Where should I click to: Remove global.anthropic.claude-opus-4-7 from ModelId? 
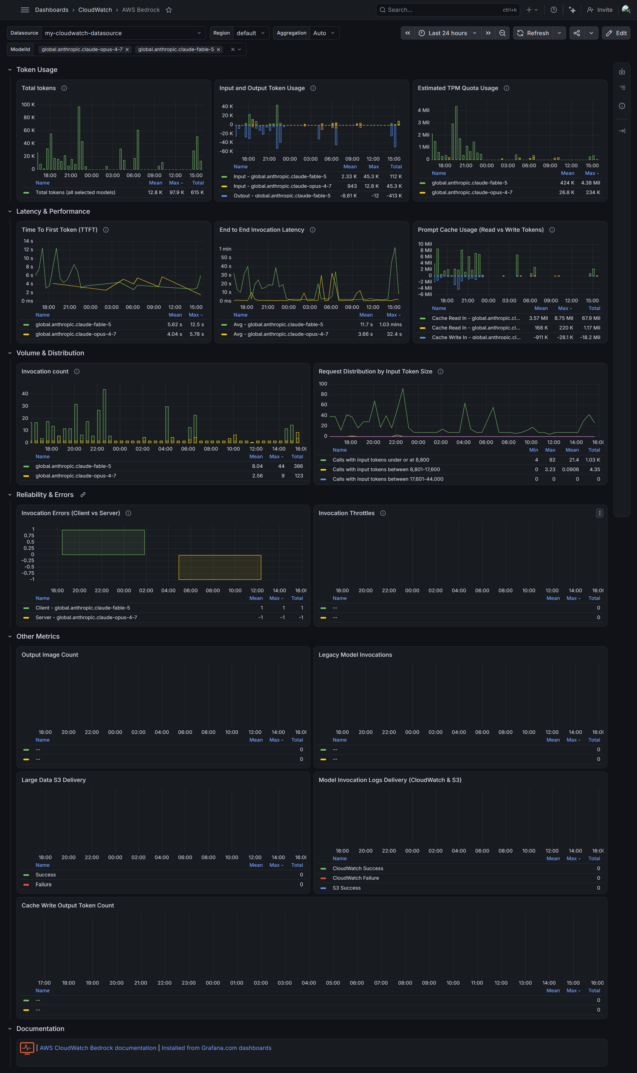[x=127, y=49]
